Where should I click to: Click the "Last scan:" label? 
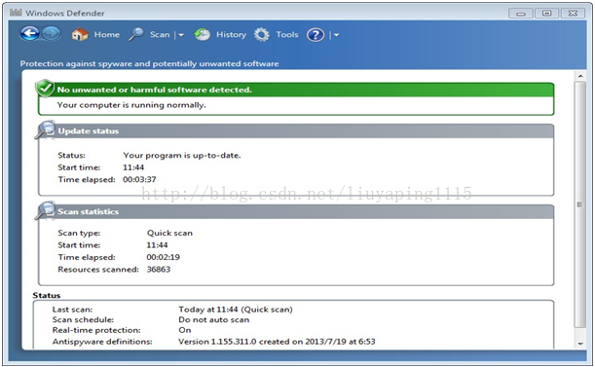[x=72, y=310]
